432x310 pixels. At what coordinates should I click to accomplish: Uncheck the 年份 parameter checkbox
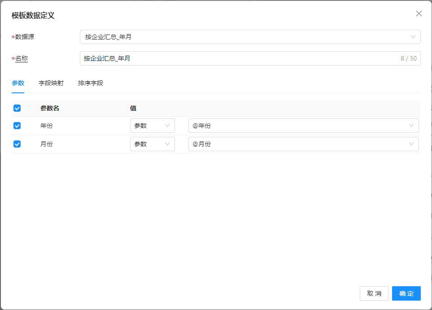pyautogui.click(x=17, y=126)
